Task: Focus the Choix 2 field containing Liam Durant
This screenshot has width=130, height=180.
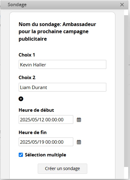Action: pyautogui.click(x=62, y=87)
